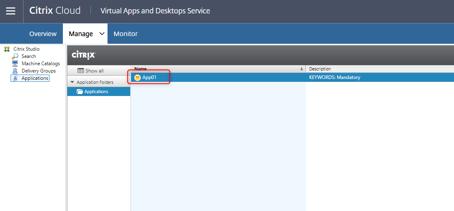The height and width of the screenshot is (211, 454).
Task: Select the Citrix Studio root node
Action: point(26,49)
